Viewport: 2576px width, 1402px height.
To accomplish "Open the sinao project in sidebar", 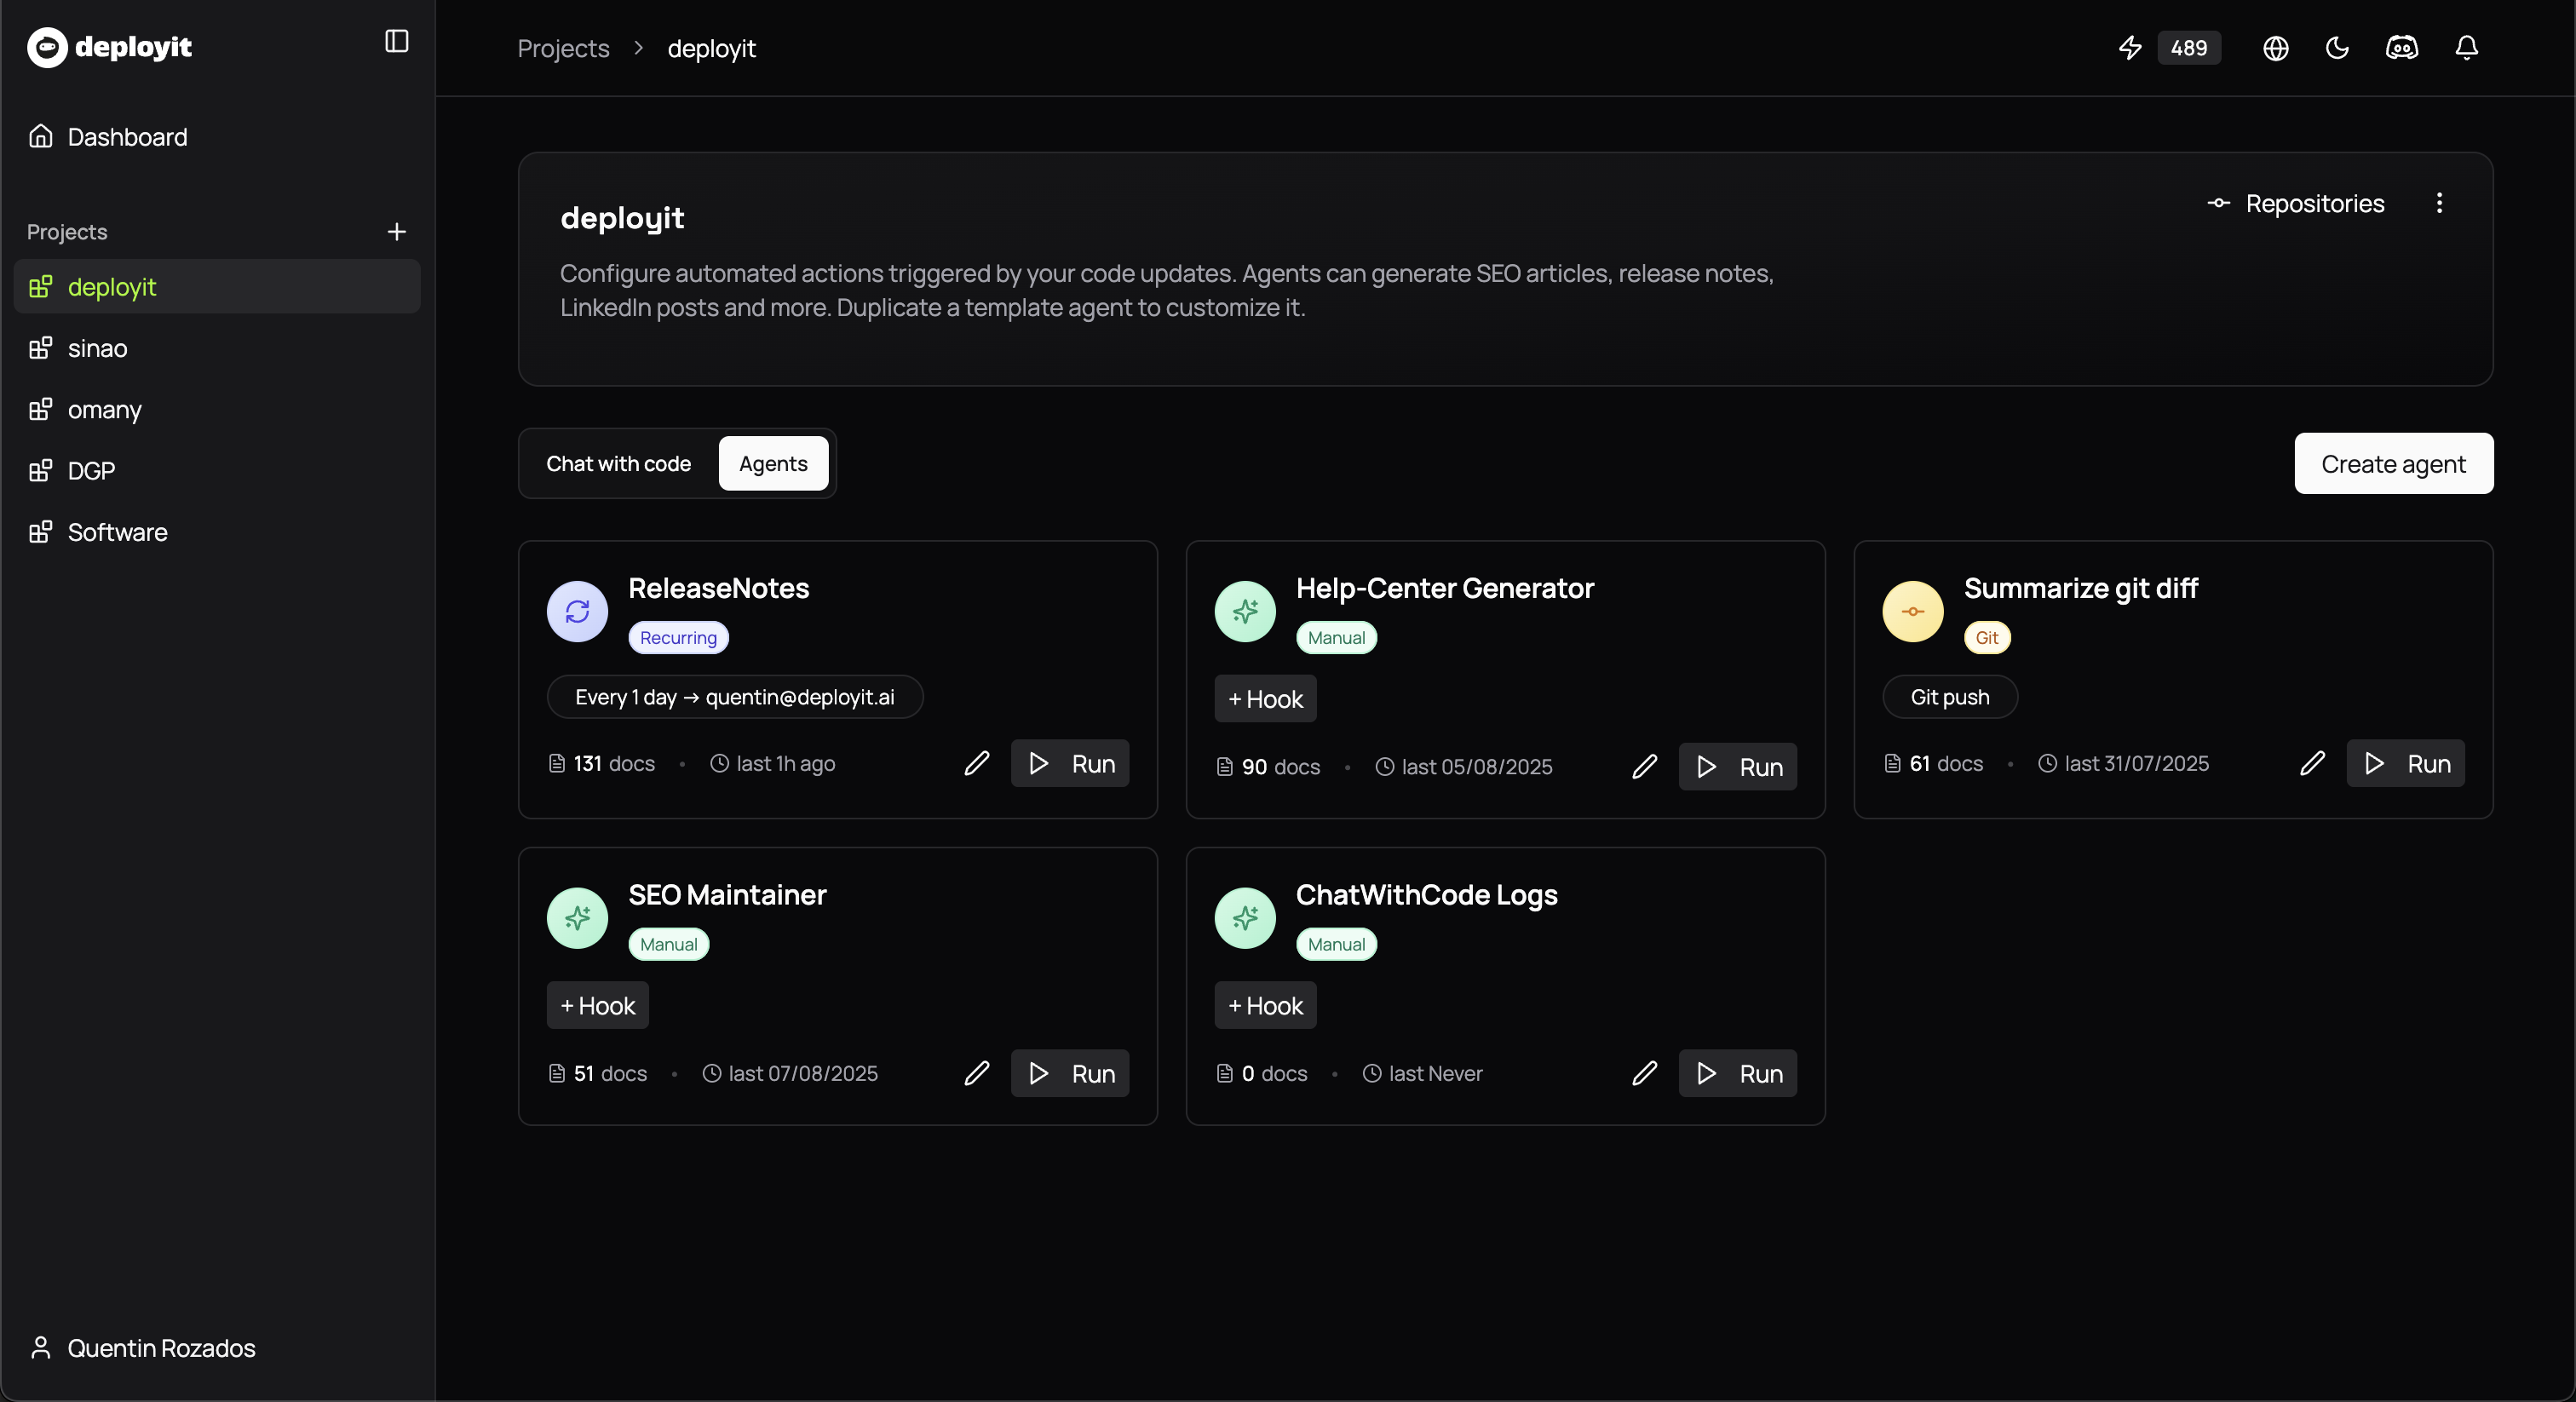I will [97, 349].
